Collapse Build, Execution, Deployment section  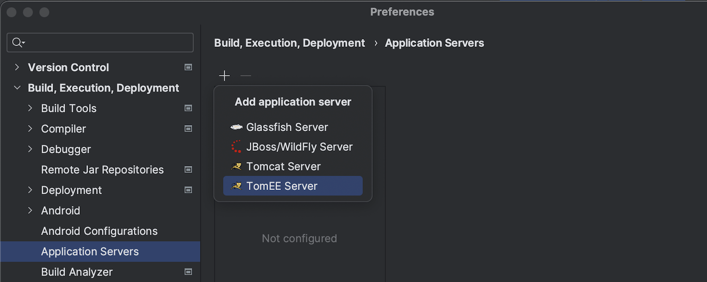click(17, 88)
